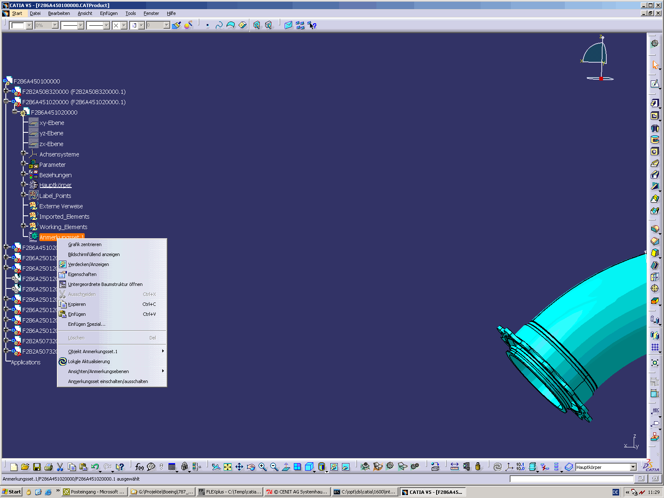Switch to FLEXplus taskbar window

[x=229, y=492]
